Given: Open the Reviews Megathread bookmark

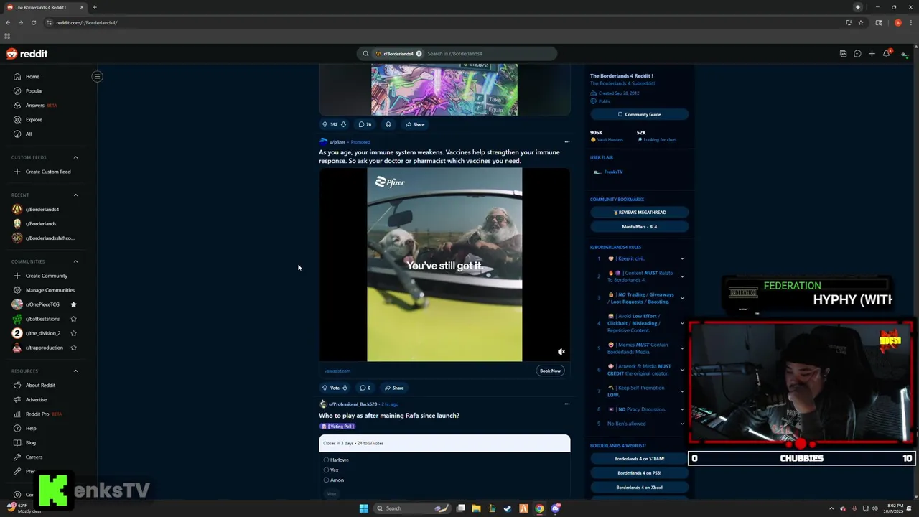Looking at the screenshot, I should click(639, 213).
